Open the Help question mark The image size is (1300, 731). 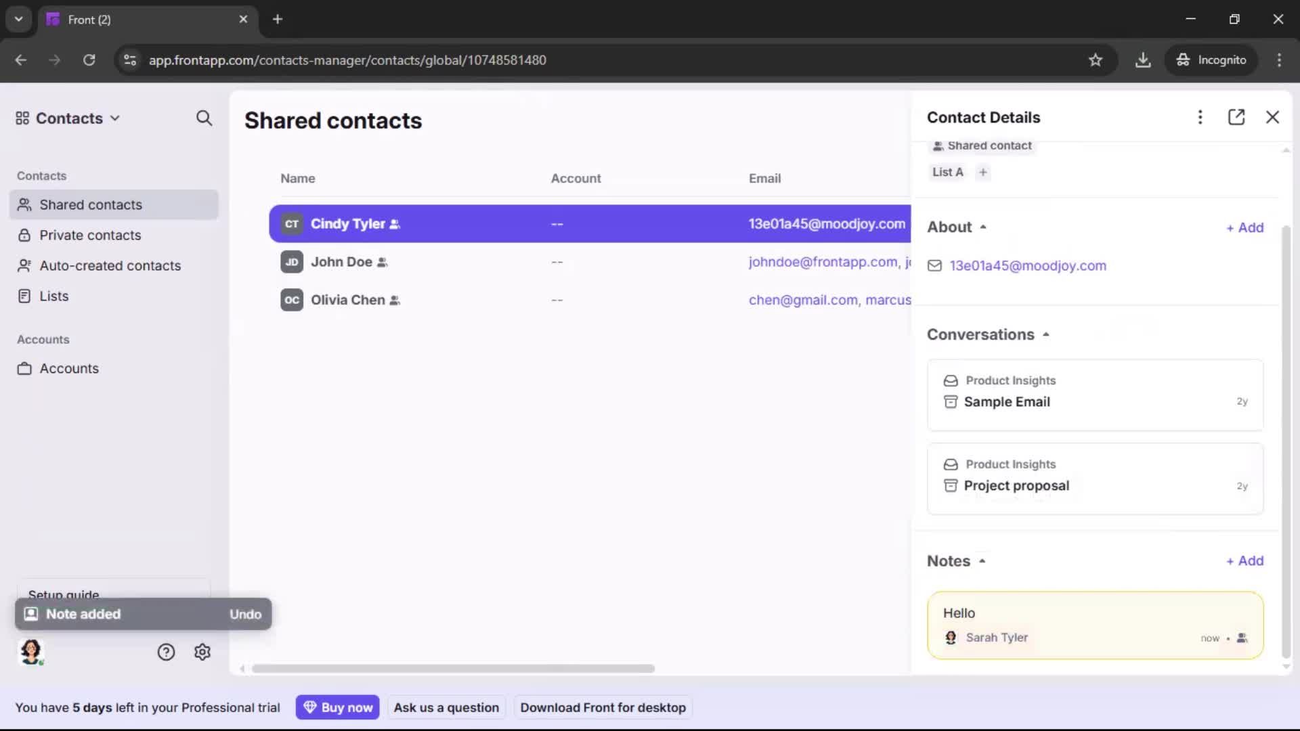(x=166, y=652)
